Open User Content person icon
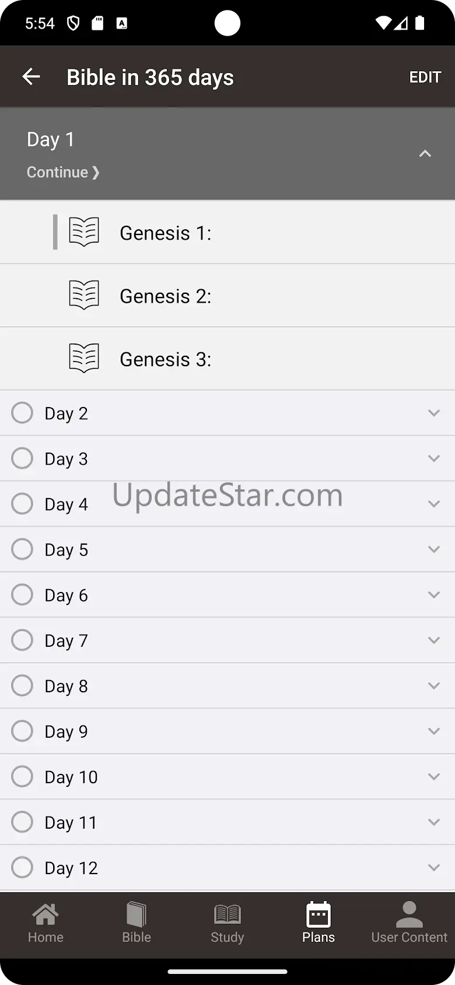The image size is (455, 985). pos(409,914)
